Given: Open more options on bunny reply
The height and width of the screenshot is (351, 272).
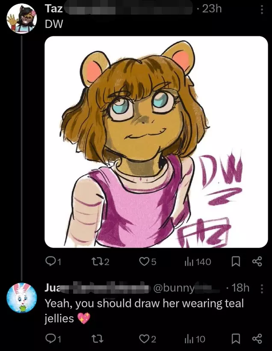Looking at the screenshot, I should pos(262,288).
